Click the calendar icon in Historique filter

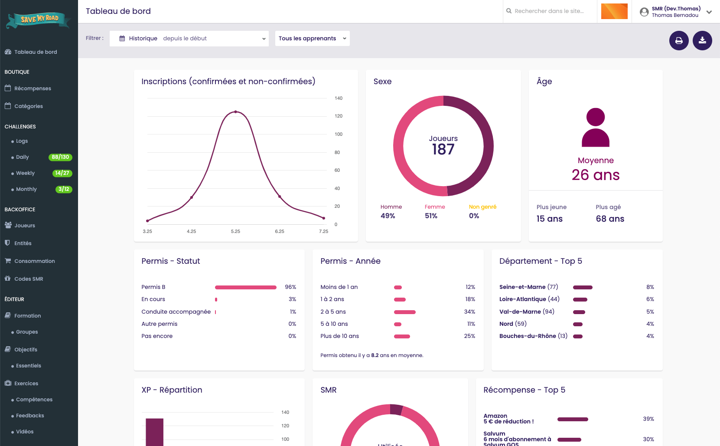pos(122,38)
